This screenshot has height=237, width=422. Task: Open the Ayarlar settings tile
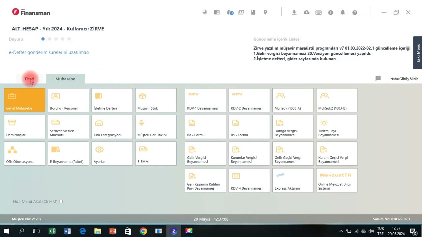pos(112,153)
